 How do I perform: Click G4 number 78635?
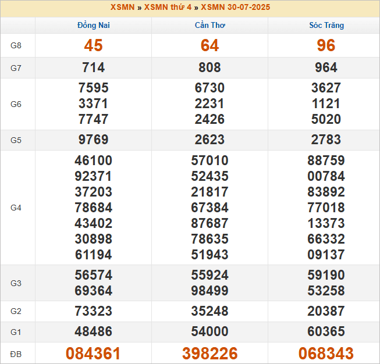coord(210,239)
